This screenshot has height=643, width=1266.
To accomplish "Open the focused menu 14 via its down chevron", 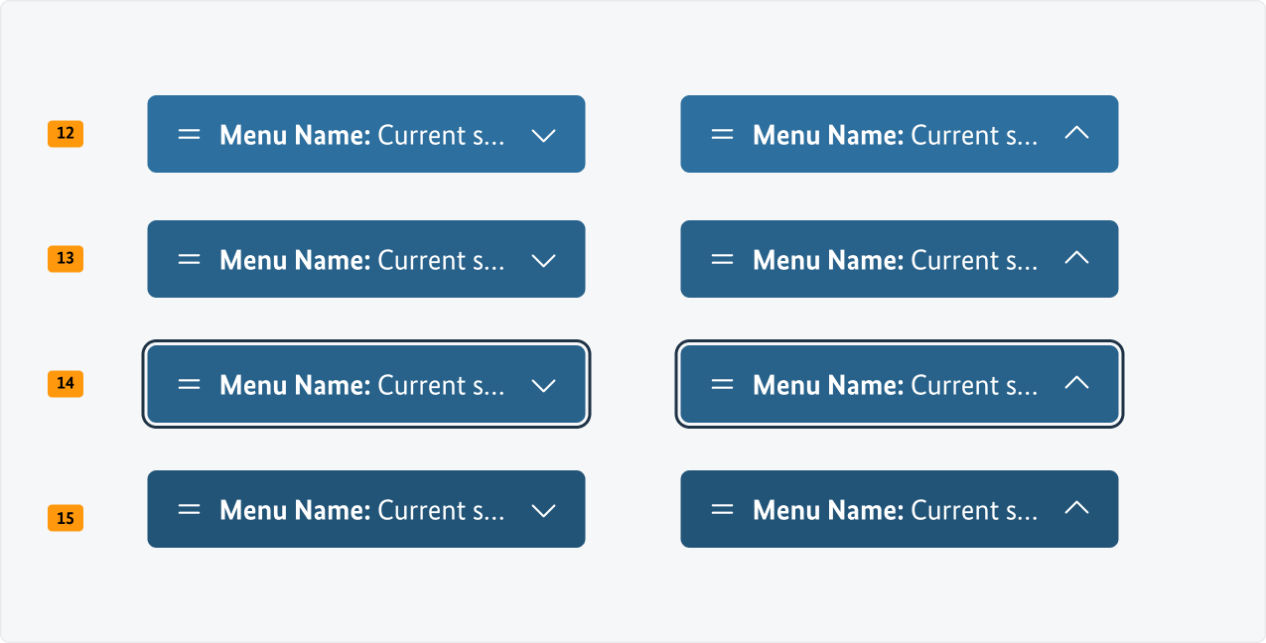I will tap(543, 384).
